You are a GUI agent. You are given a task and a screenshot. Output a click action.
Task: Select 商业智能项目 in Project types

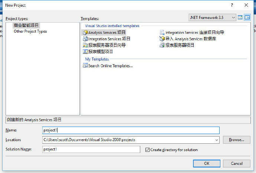click(x=26, y=25)
